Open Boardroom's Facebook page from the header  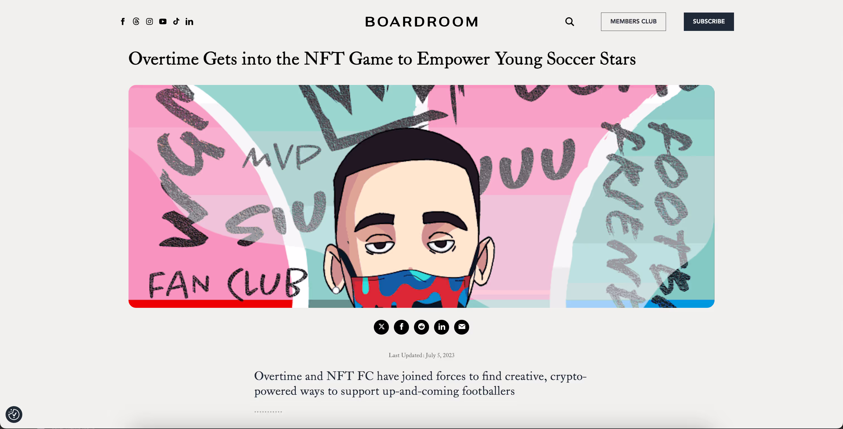(123, 21)
